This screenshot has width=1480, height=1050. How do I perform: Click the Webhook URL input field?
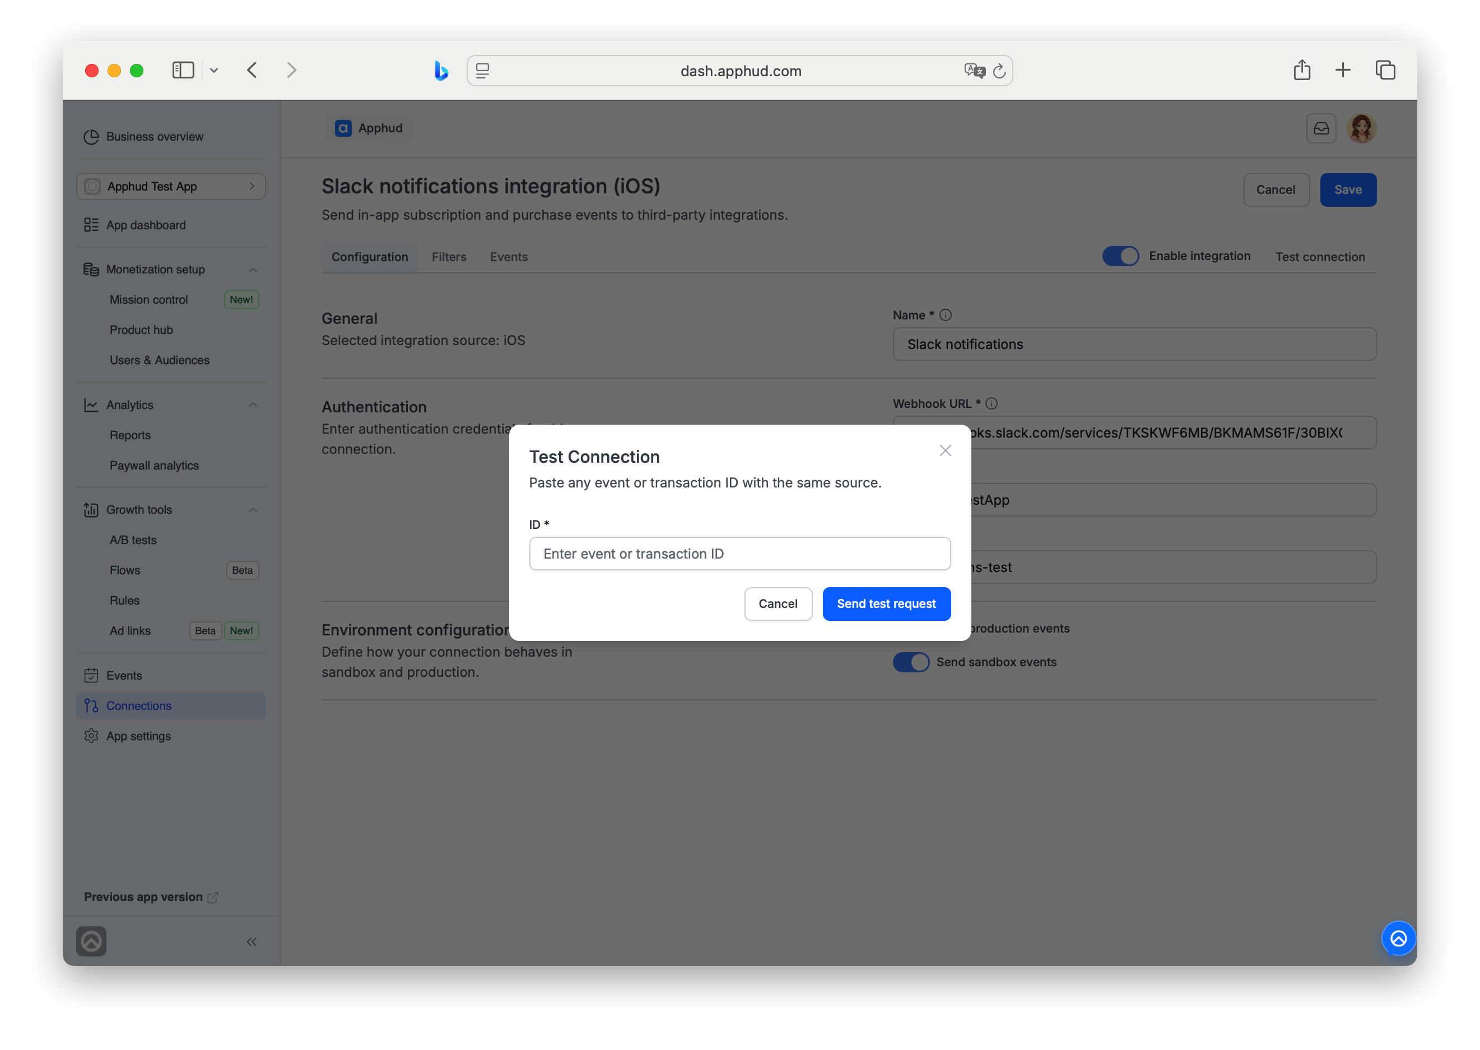[1134, 433]
